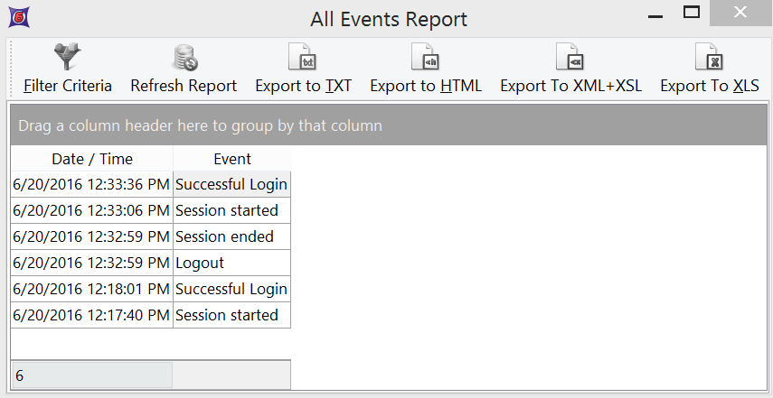Click the Refresh Report database icon
The image size is (773, 398).
click(184, 58)
